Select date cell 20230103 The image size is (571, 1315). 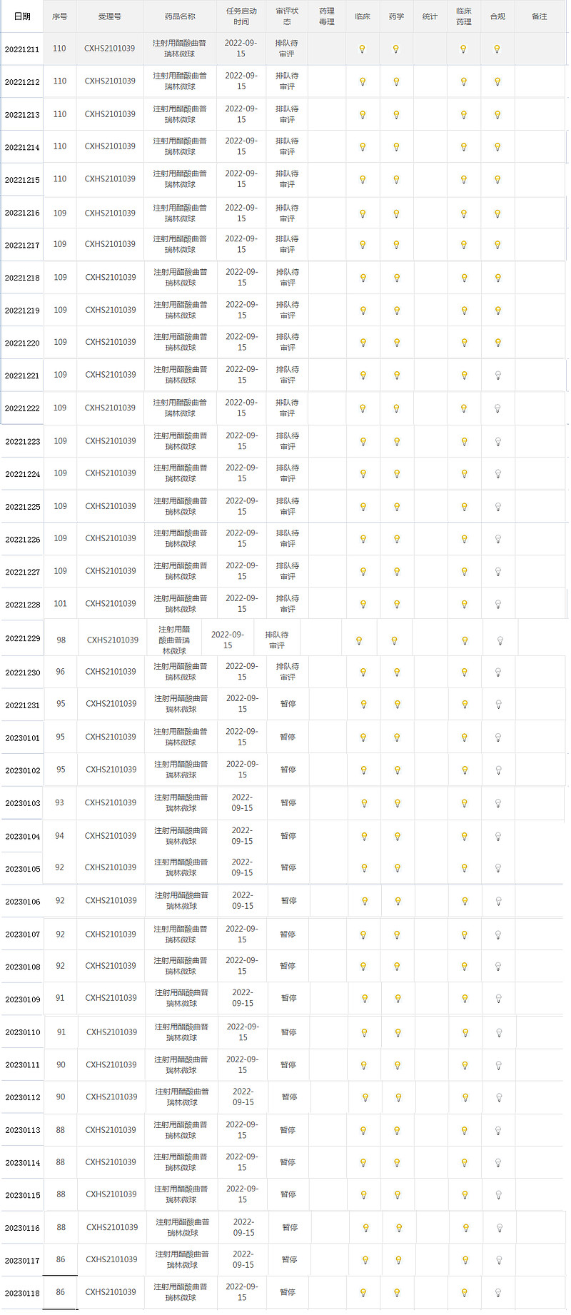23,803
